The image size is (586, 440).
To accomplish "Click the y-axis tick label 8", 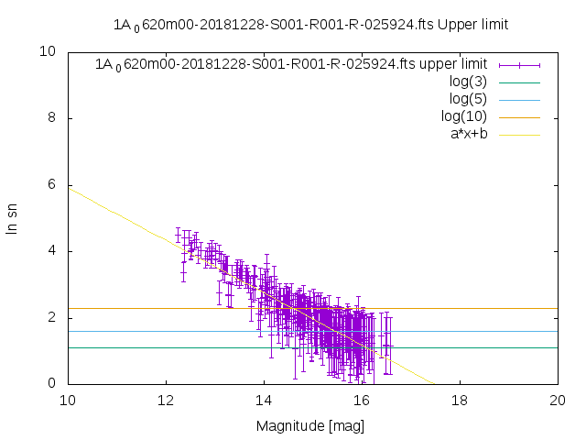I will coord(51,118).
